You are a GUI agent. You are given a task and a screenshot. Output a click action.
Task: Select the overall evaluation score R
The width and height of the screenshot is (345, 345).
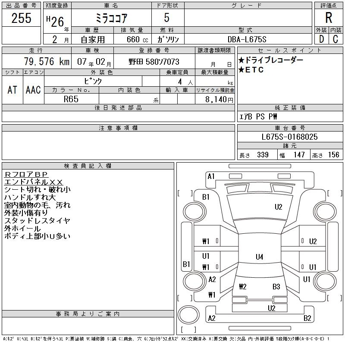point(329,18)
